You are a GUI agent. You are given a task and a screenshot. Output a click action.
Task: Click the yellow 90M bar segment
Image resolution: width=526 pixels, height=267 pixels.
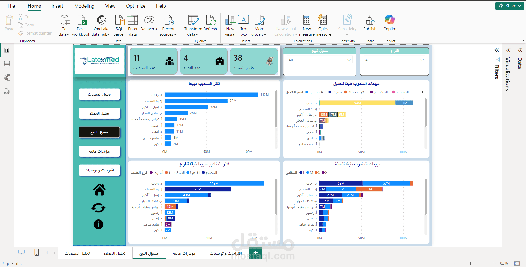[x=357, y=103]
